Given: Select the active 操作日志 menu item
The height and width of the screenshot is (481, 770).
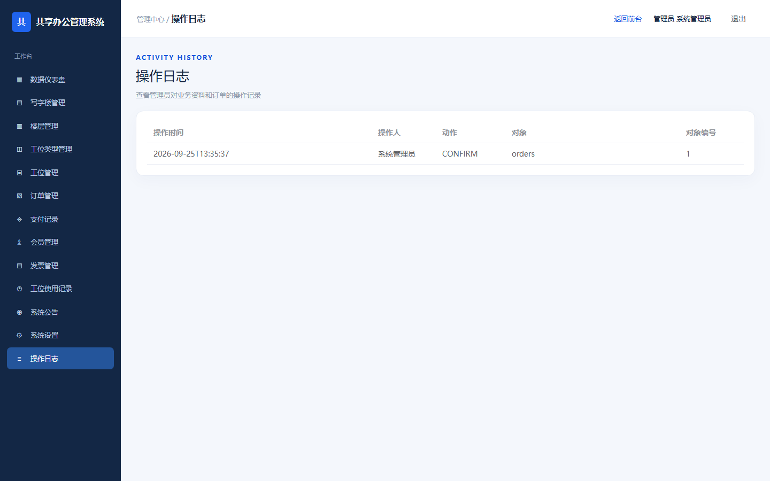Looking at the screenshot, I should (x=60, y=359).
